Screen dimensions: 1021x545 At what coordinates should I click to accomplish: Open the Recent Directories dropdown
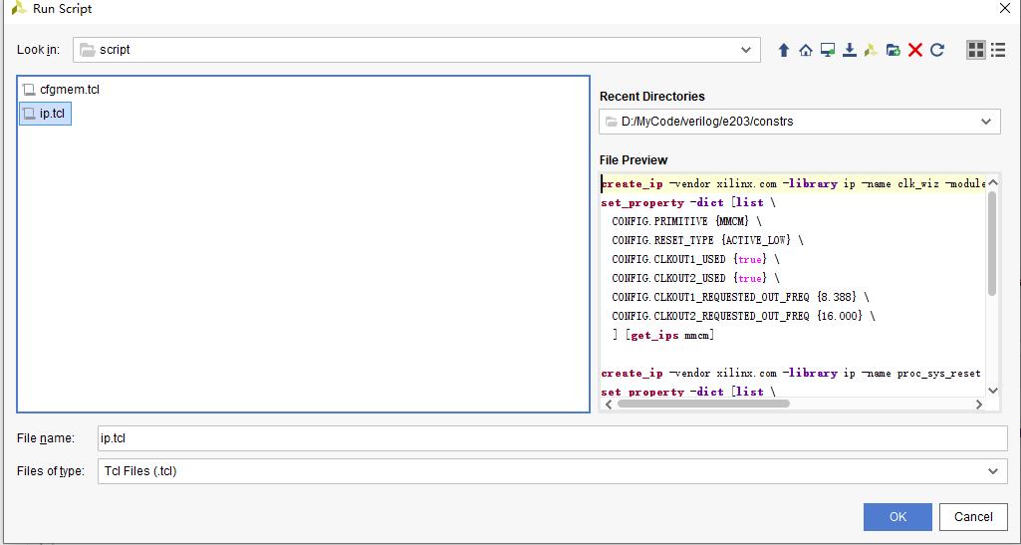coord(986,122)
